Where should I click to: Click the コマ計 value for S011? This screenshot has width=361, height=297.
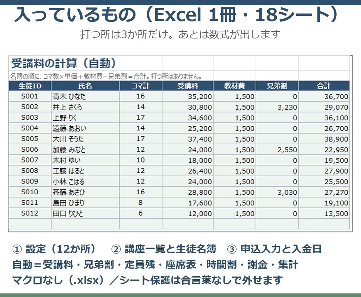tap(141, 202)
